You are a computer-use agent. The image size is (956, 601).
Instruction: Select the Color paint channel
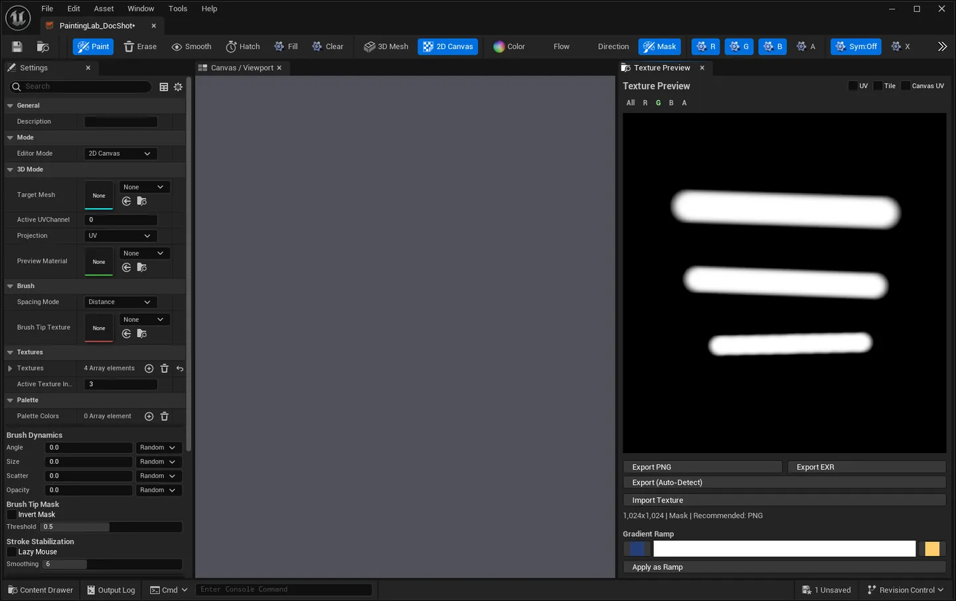pyautogui.click(x=509, y=46)
